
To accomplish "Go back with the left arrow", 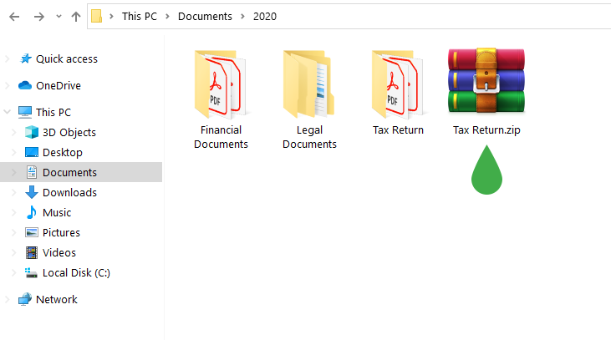I will (x=14, y=17).
